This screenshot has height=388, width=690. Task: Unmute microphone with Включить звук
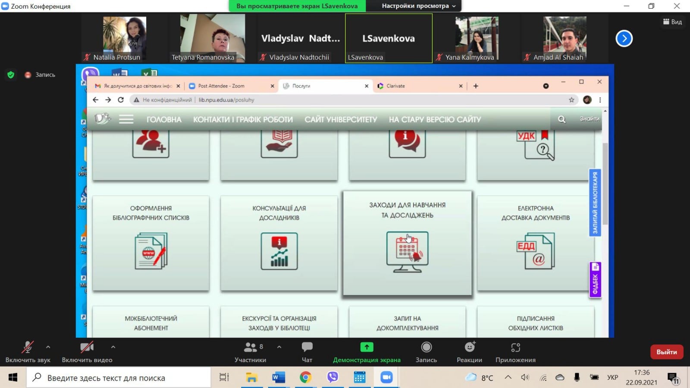tap(28, 347)
